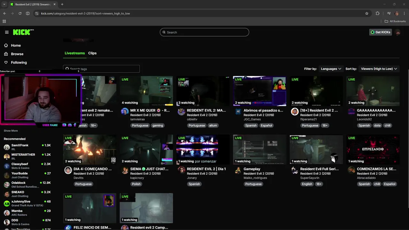
Task: Click SuperSayurin channel avatar
Action: click(x=295, y=170)
